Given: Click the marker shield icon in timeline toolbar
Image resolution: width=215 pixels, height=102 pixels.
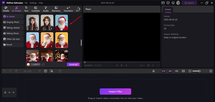Looking at the screenshot, I should pyautogui.click(x=40, y=71).
